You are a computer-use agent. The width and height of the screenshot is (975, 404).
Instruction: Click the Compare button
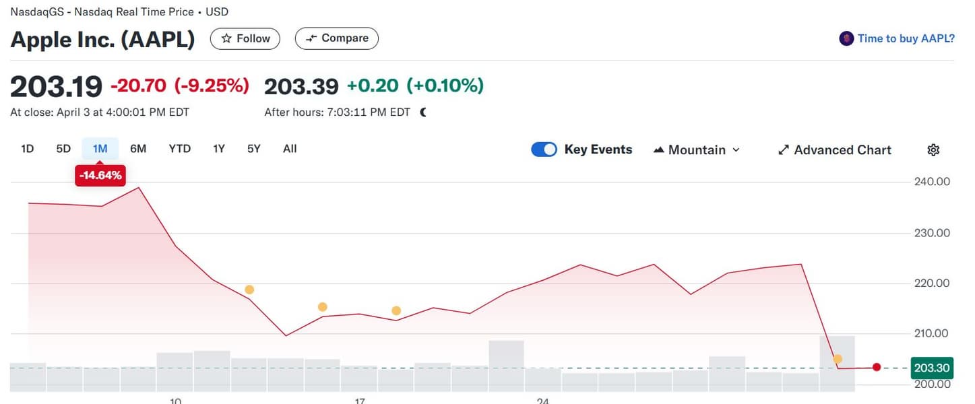click(x=337, y=38)
